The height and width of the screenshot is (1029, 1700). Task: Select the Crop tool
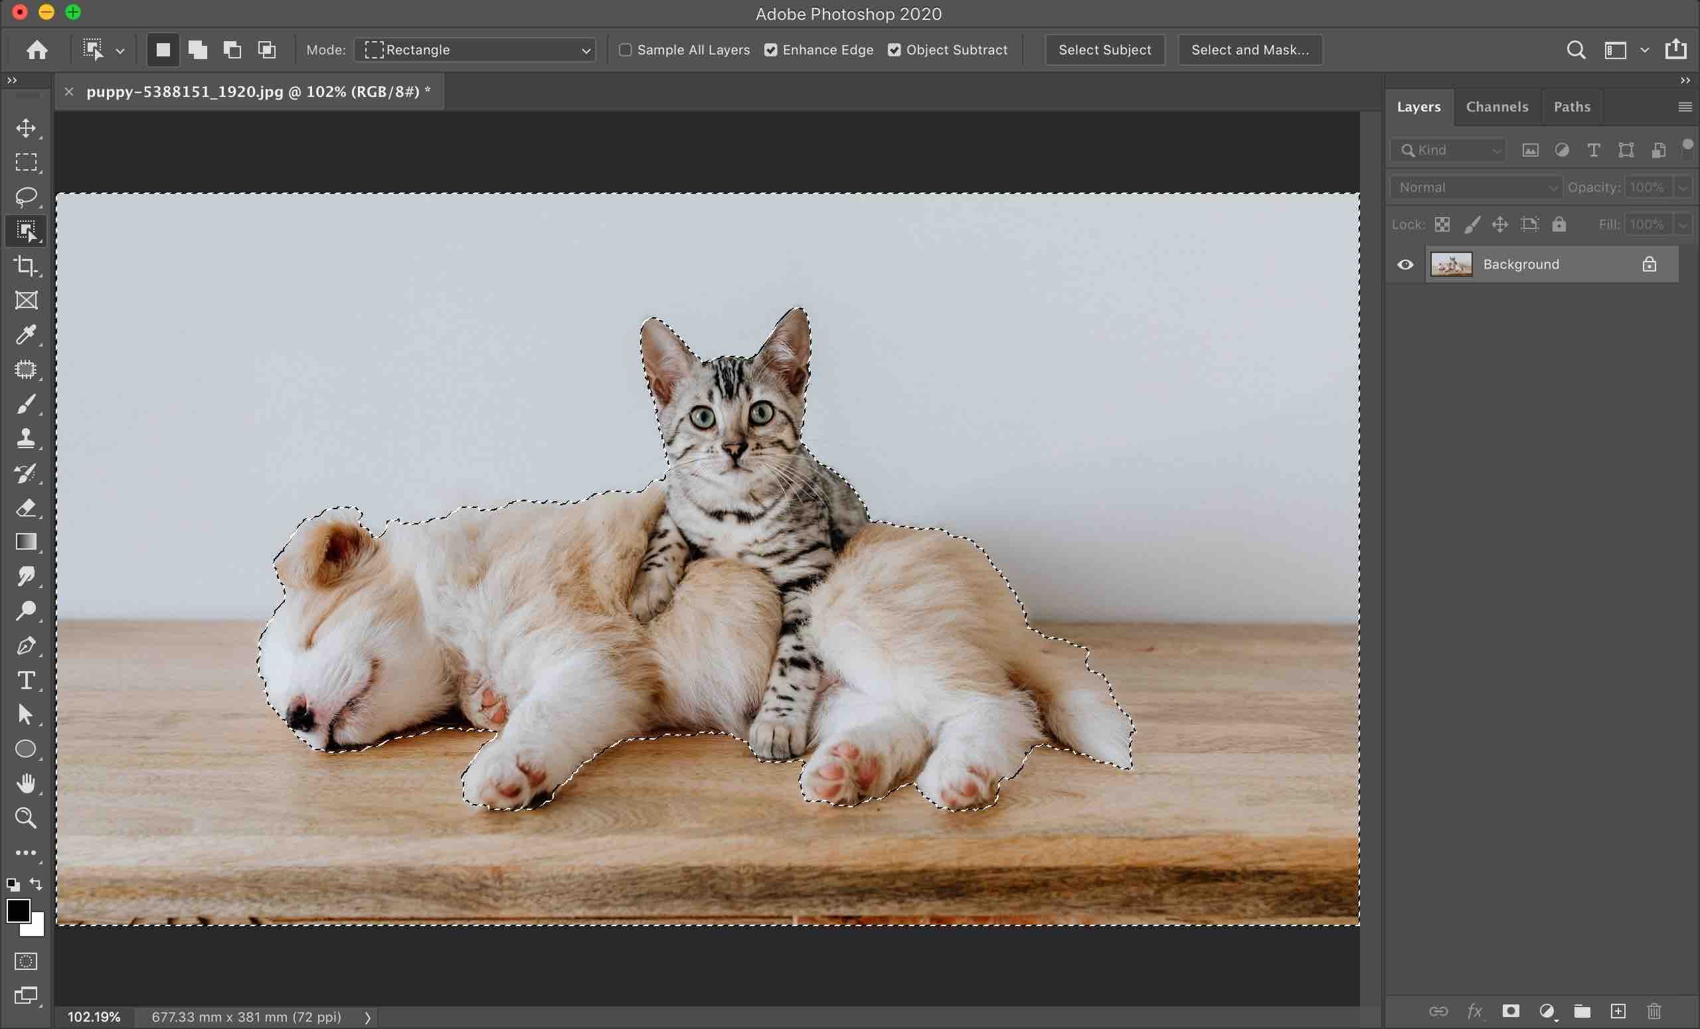[x=26, y=266]
